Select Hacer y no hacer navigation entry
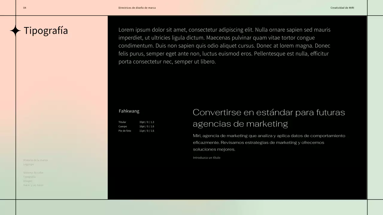The image size is (383, 215). pos(34,185)
